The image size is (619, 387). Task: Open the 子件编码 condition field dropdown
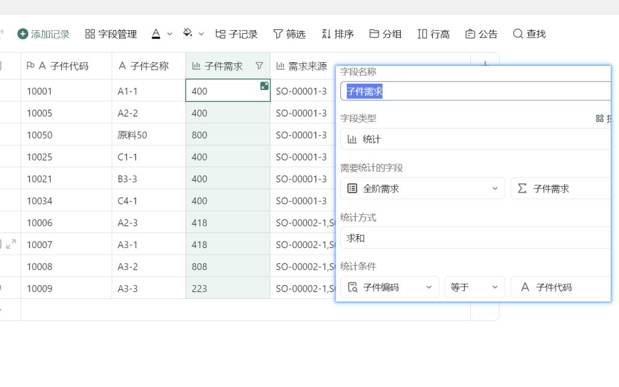390,287
